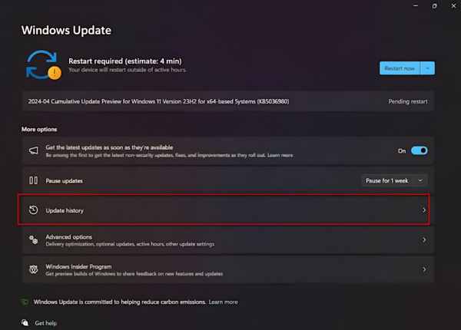461x330 pixels.
Task: Click the Get help icon
Action: tap(25, 323)
